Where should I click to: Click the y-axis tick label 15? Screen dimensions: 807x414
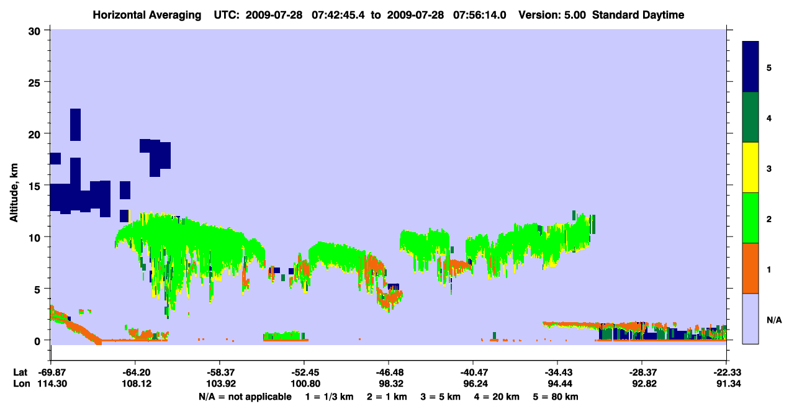click(x=36, y=185)
